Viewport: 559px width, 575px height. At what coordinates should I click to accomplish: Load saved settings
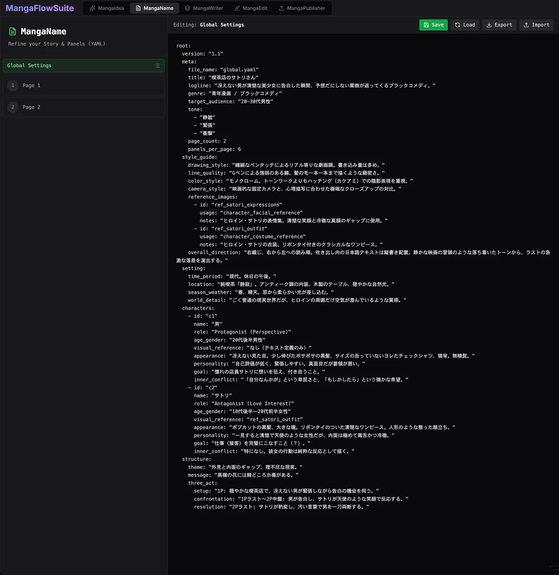[465, 25]
